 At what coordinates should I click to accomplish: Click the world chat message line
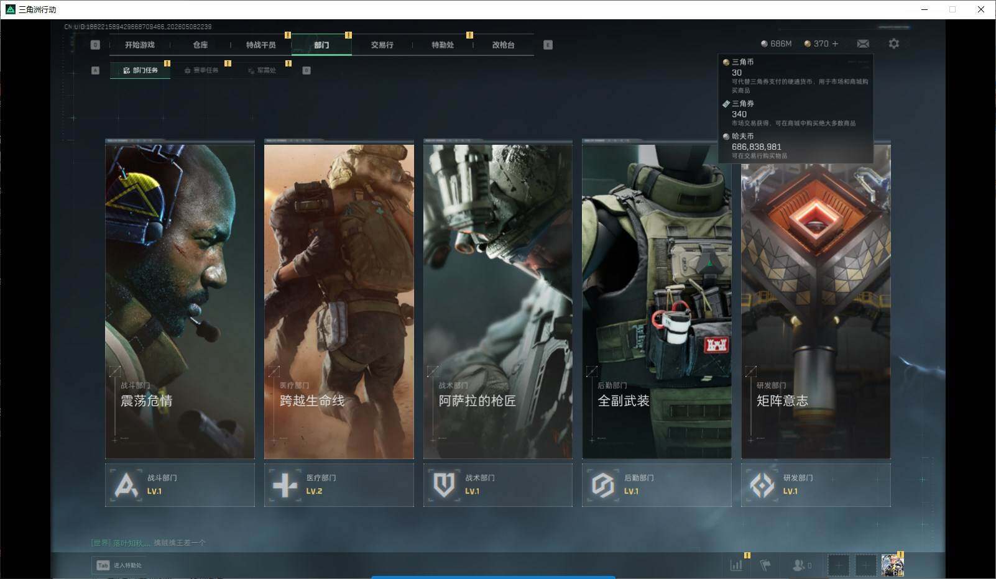point(148,543)
